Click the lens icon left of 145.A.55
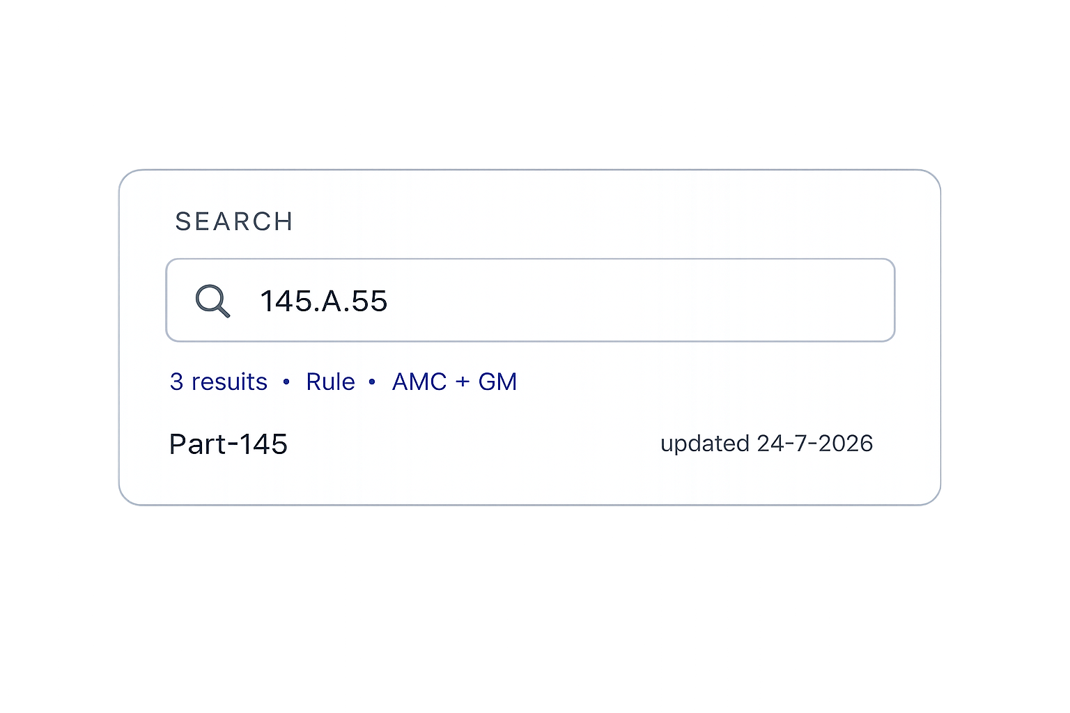The height and width of the screenshot is (713, 1070). [212, 301]
